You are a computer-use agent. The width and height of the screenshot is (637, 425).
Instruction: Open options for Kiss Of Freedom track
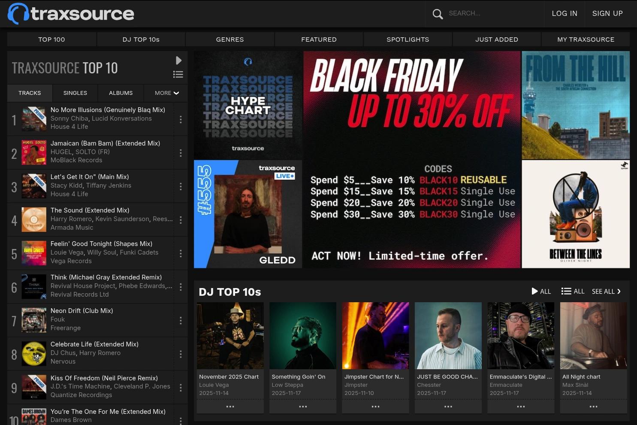pyautogui.click(x=181, y=388)
